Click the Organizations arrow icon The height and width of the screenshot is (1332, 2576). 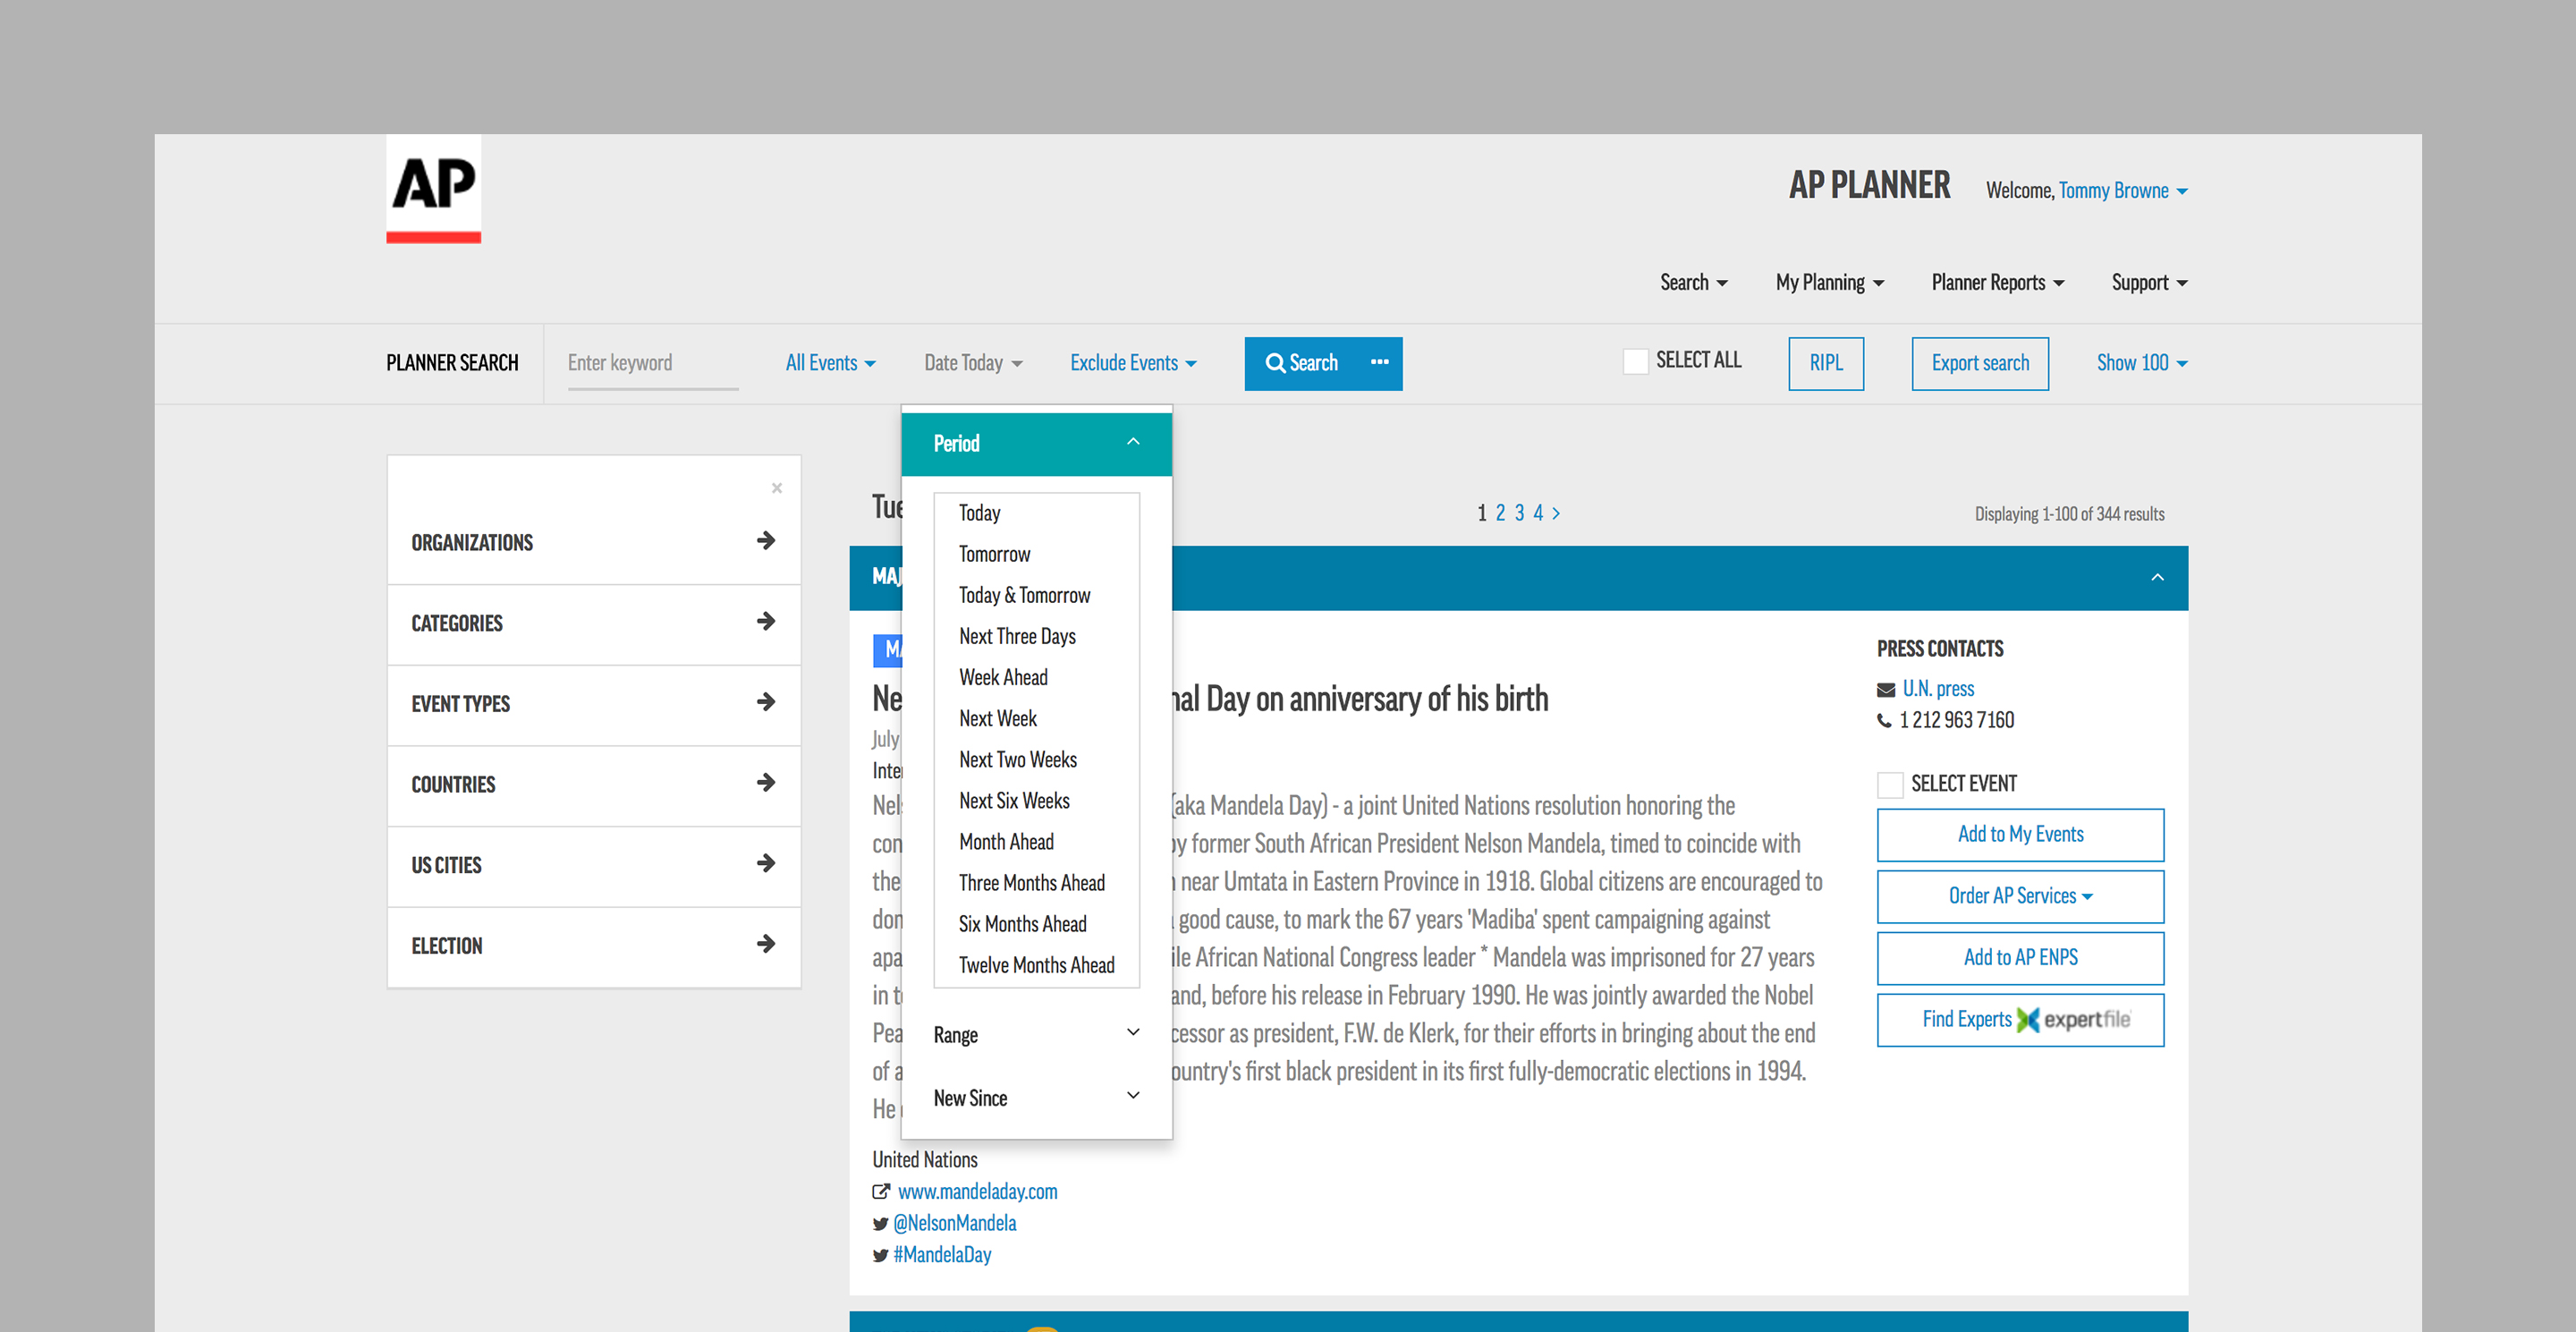coord(766,541)
